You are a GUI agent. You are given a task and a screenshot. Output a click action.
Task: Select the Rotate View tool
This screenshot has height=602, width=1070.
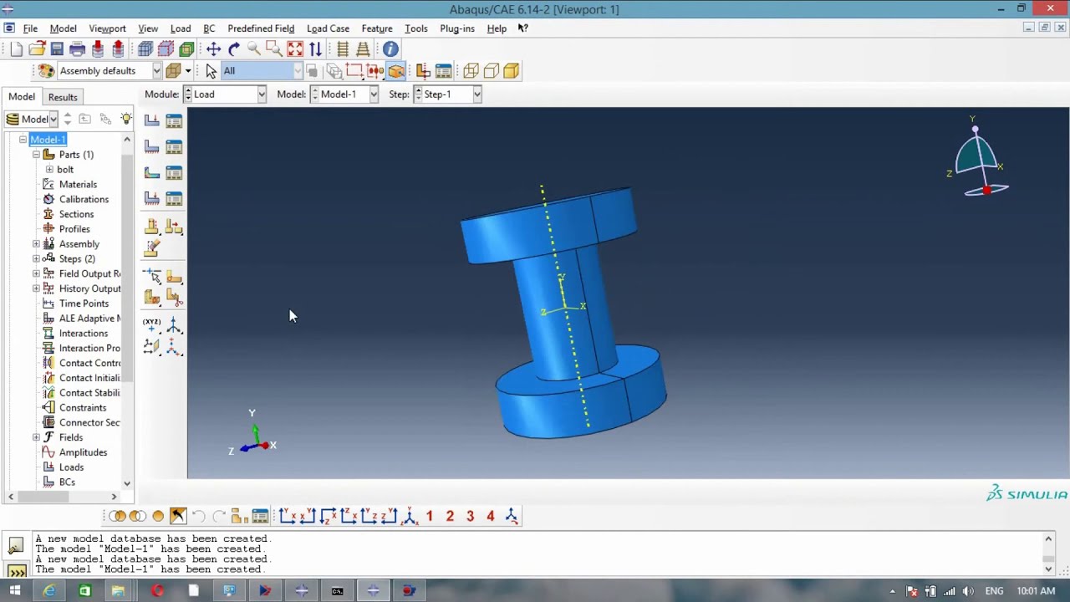[234, 49]
